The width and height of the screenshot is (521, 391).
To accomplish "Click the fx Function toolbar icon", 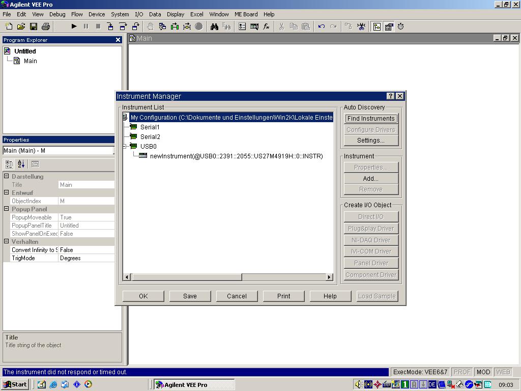I will click(x=266, y=26).
